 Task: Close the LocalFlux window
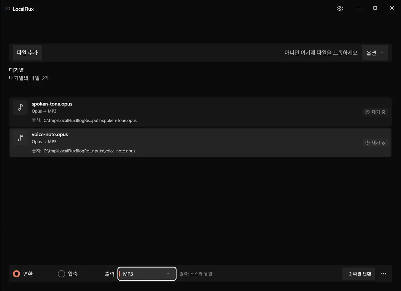(392, 8)
